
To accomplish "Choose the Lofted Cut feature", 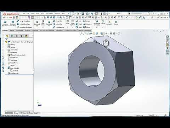I will (x=57, y=24).
